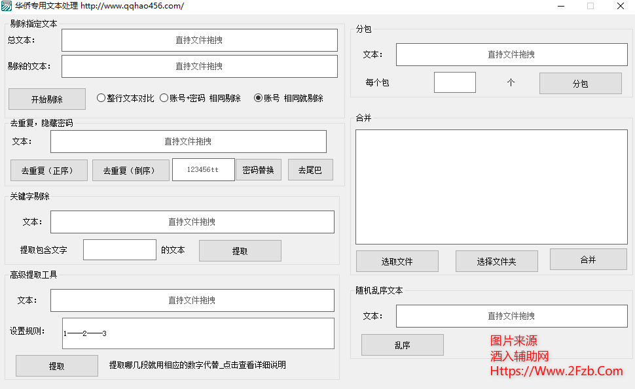Click 去重复（正序）button
The image size is (635, 389).
click(49, 171)
